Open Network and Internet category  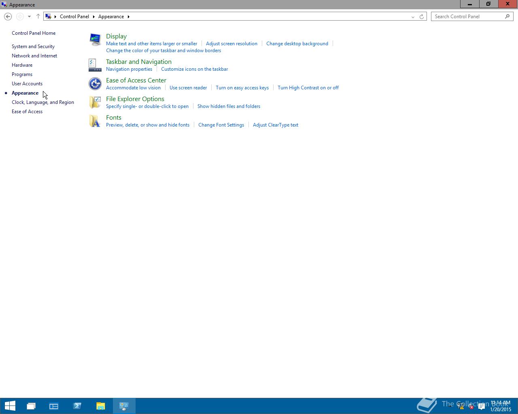tap(34, 56)
